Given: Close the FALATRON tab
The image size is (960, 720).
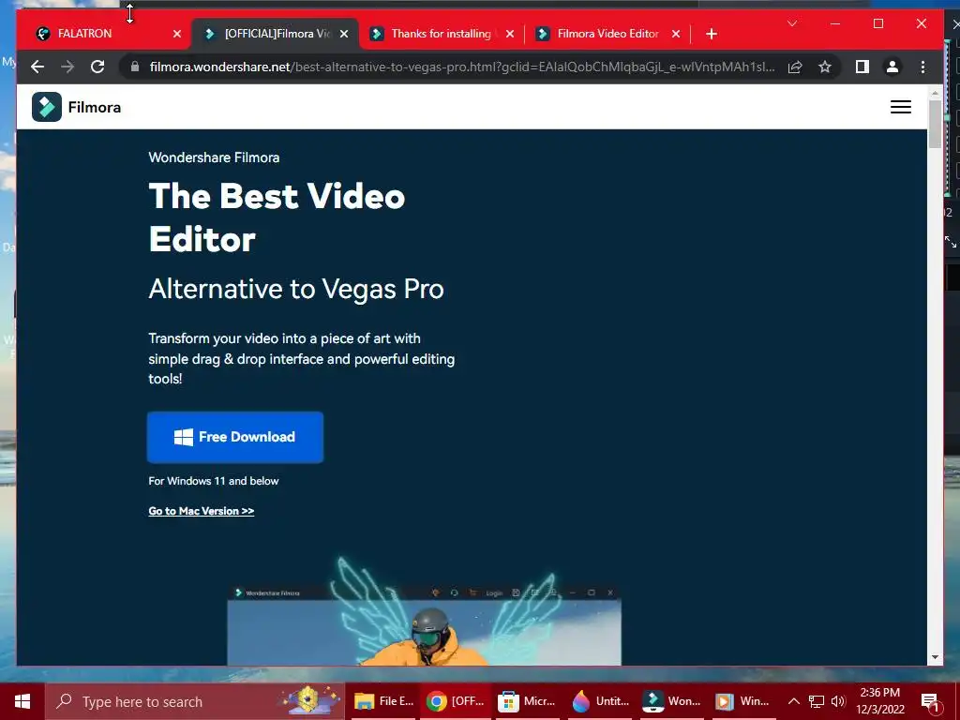Looking at the screenshot, I should [177, 34].
